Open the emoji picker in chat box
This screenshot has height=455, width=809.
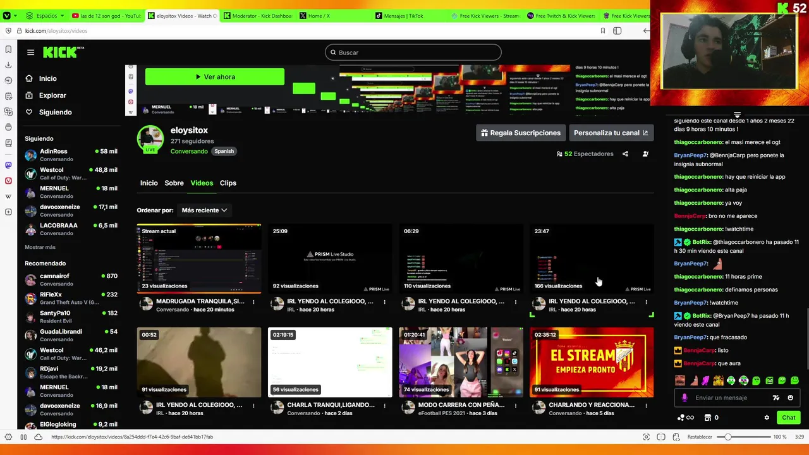pyautogui.click(x=790, y=397)
